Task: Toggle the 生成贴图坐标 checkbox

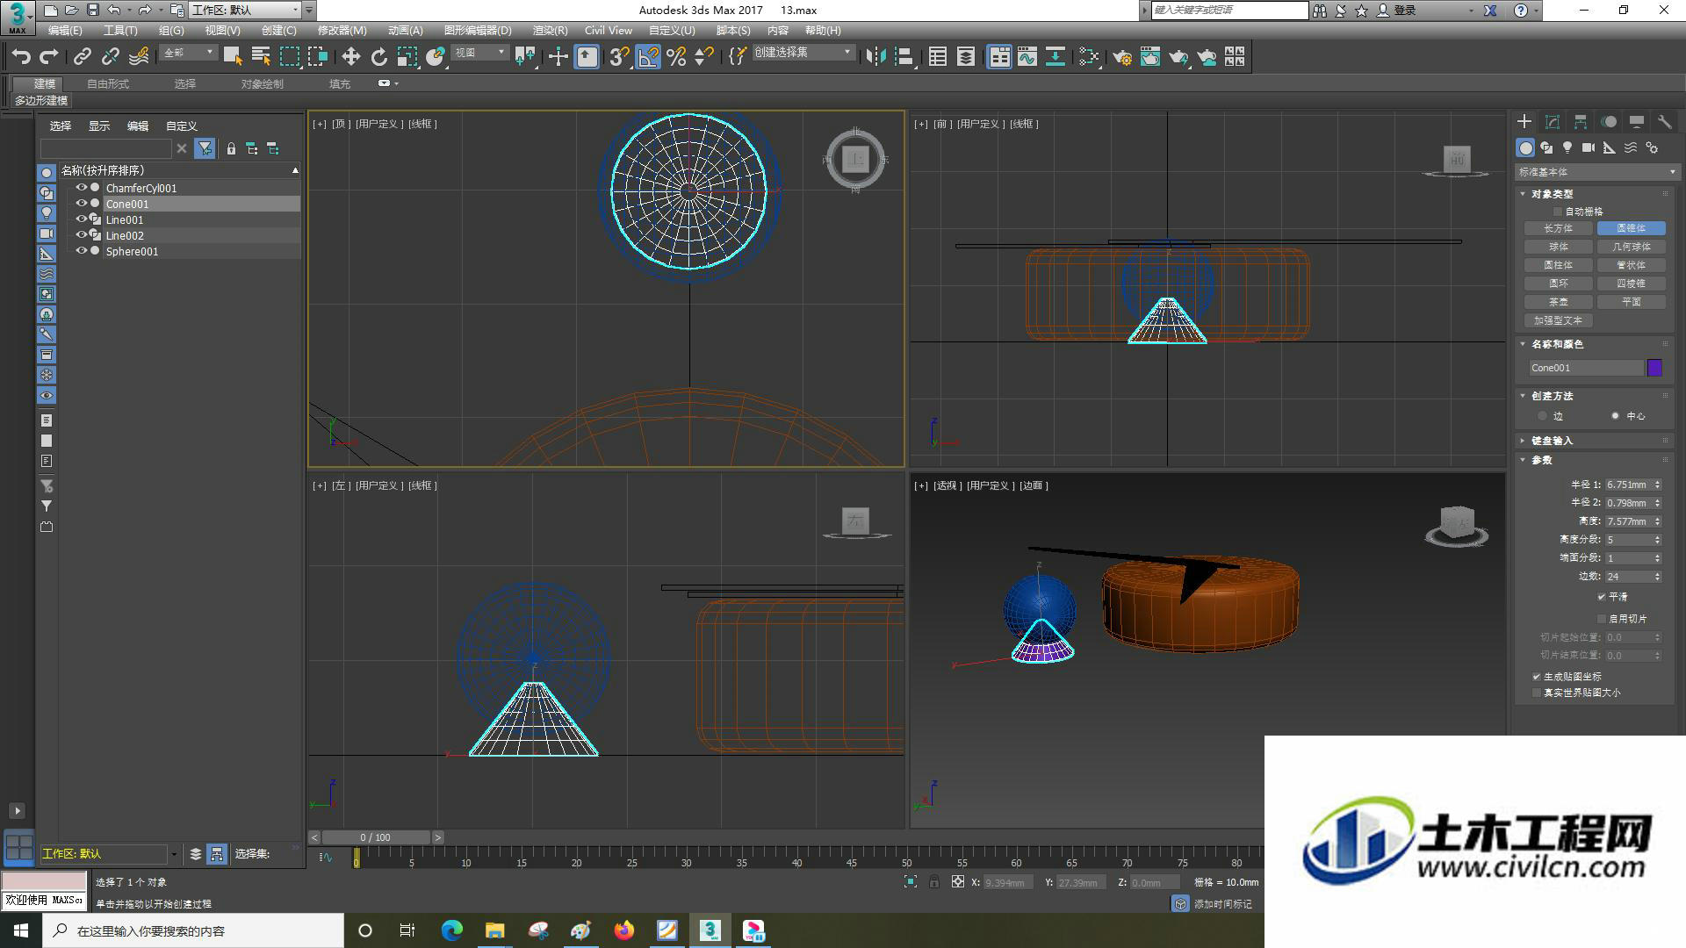Action: pyautogui.click(x=1537, y=677)
